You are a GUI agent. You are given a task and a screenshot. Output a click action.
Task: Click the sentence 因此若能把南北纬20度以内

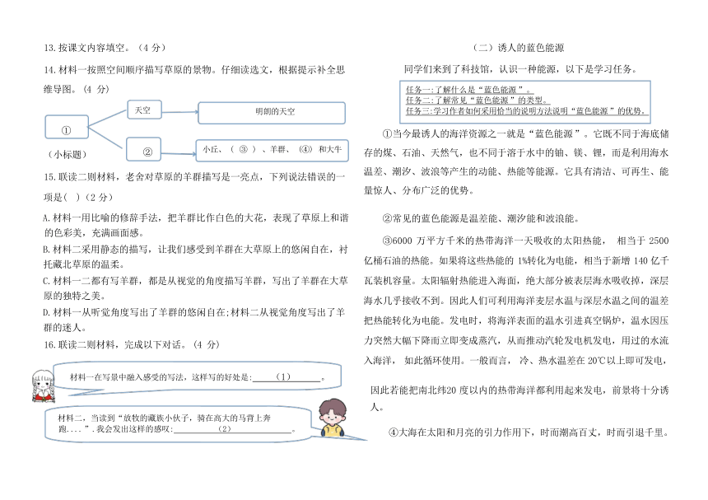click(x=519, y=398)
